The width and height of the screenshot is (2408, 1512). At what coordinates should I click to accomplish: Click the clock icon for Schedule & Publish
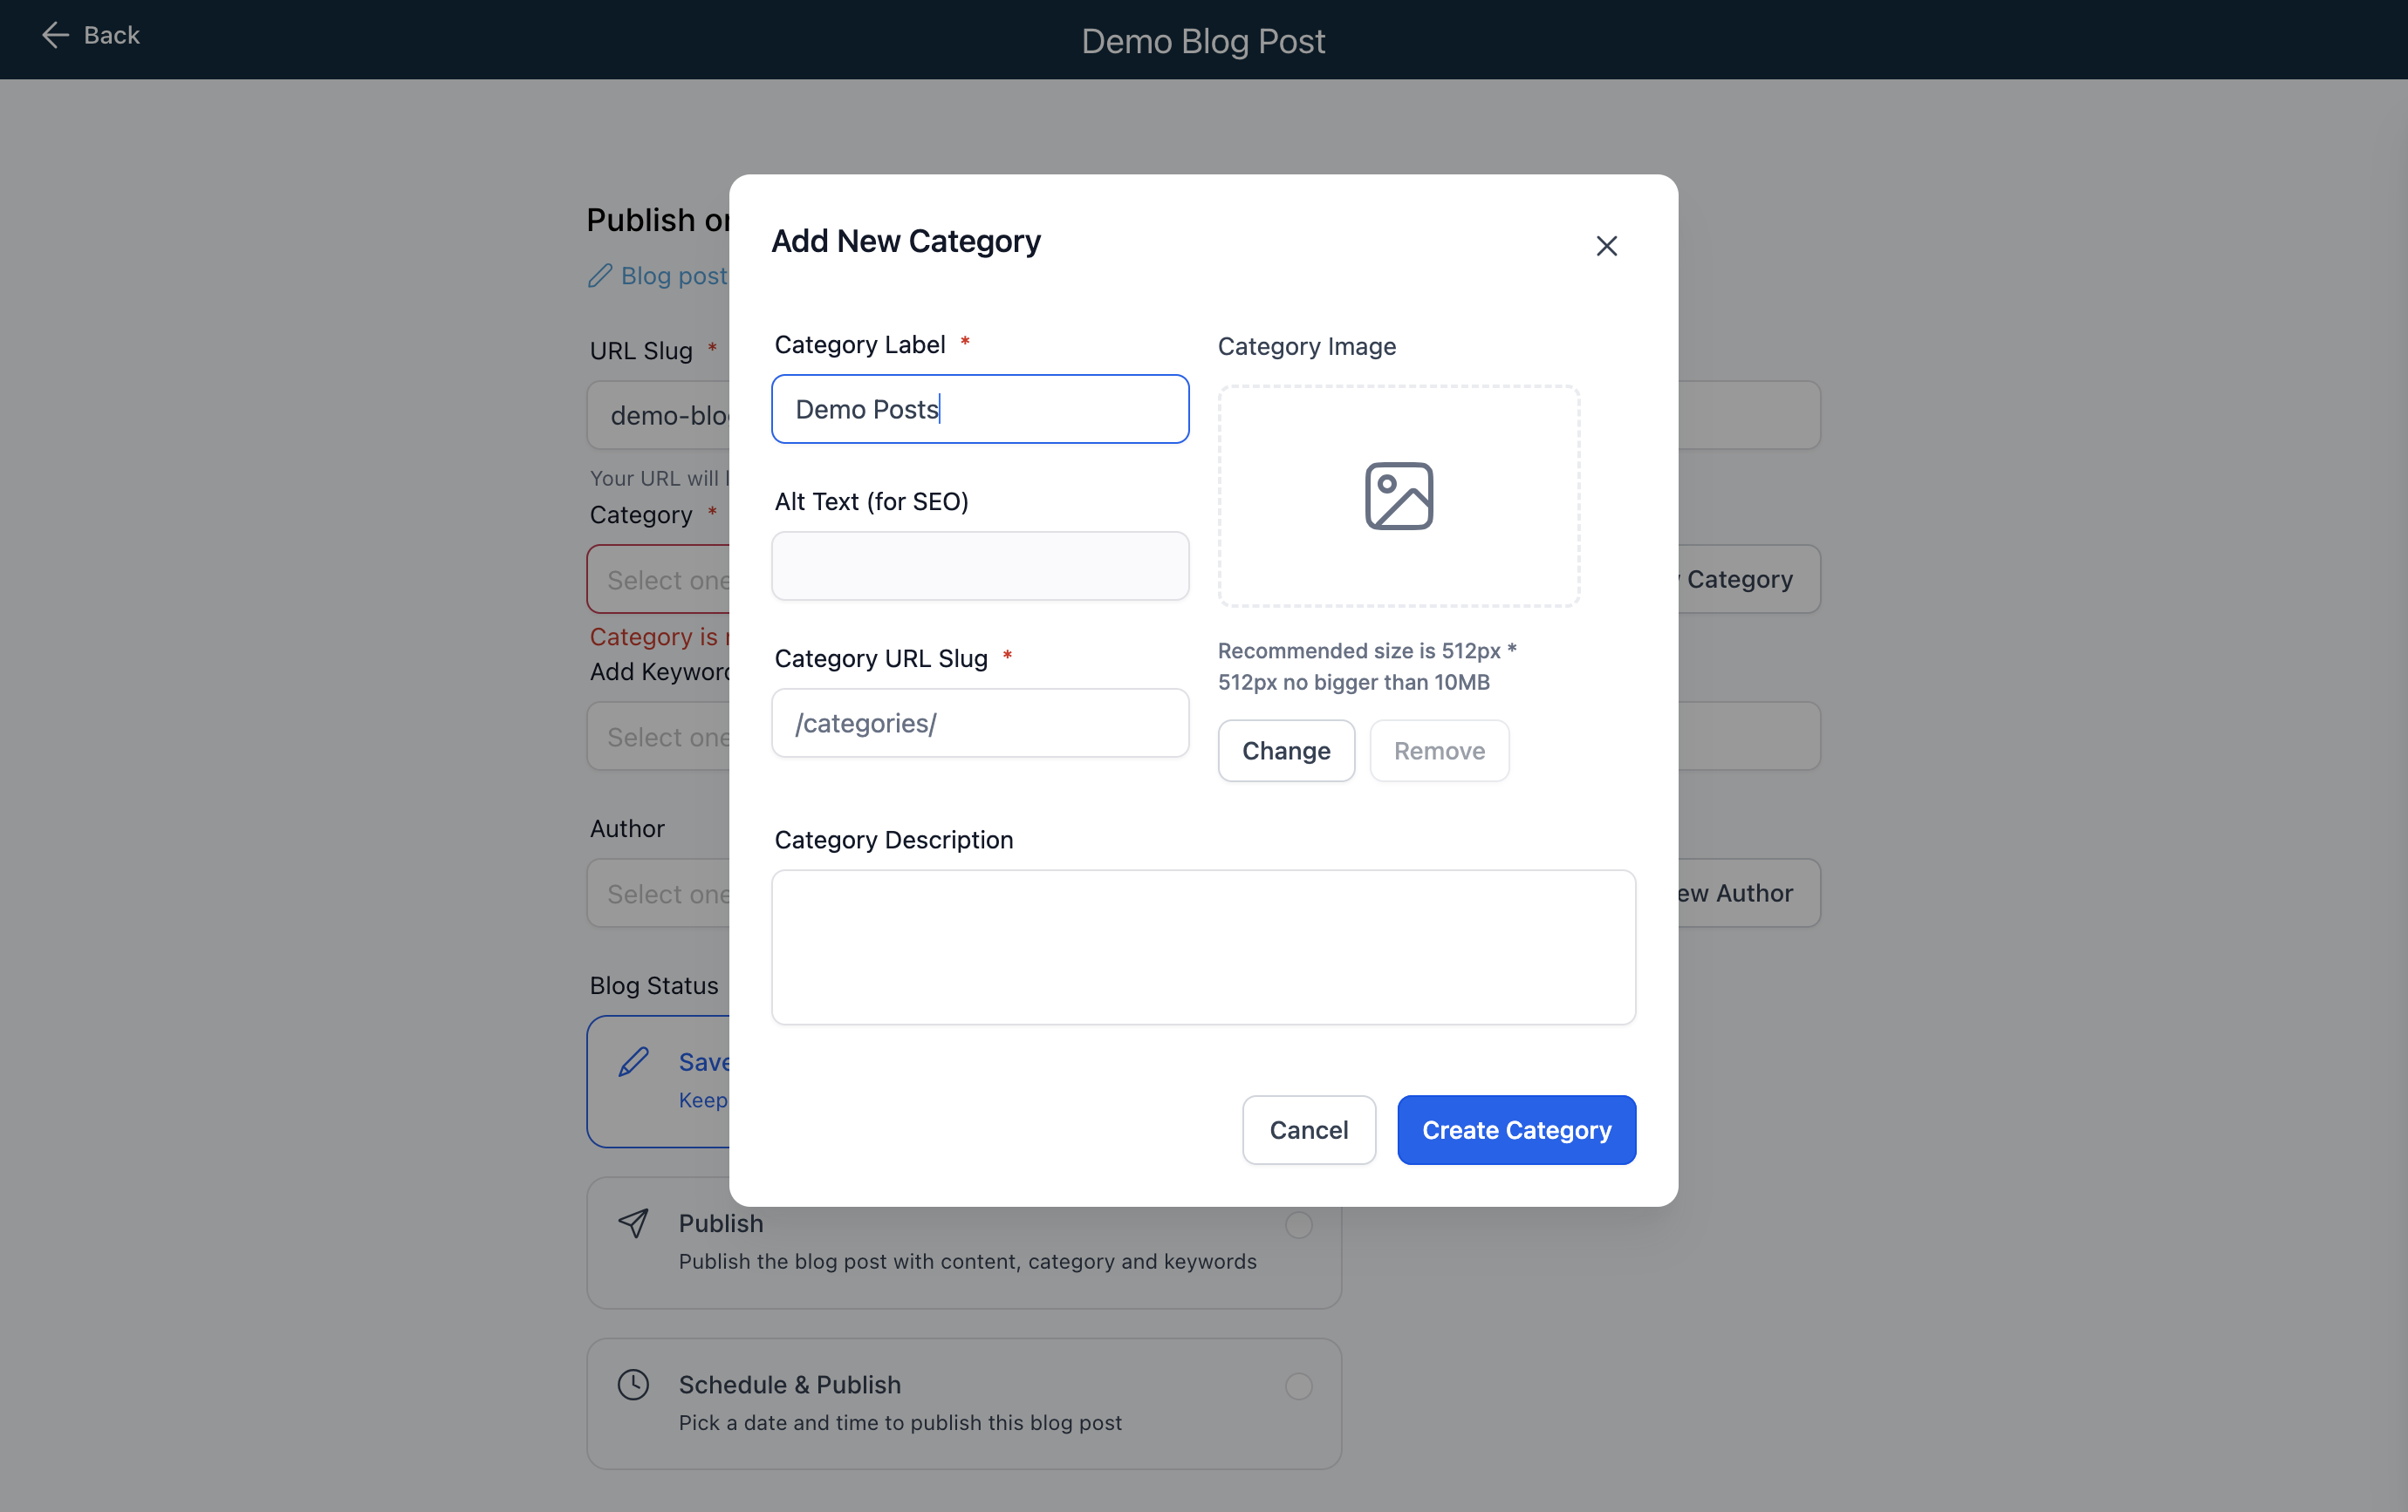coord(633,1384)
